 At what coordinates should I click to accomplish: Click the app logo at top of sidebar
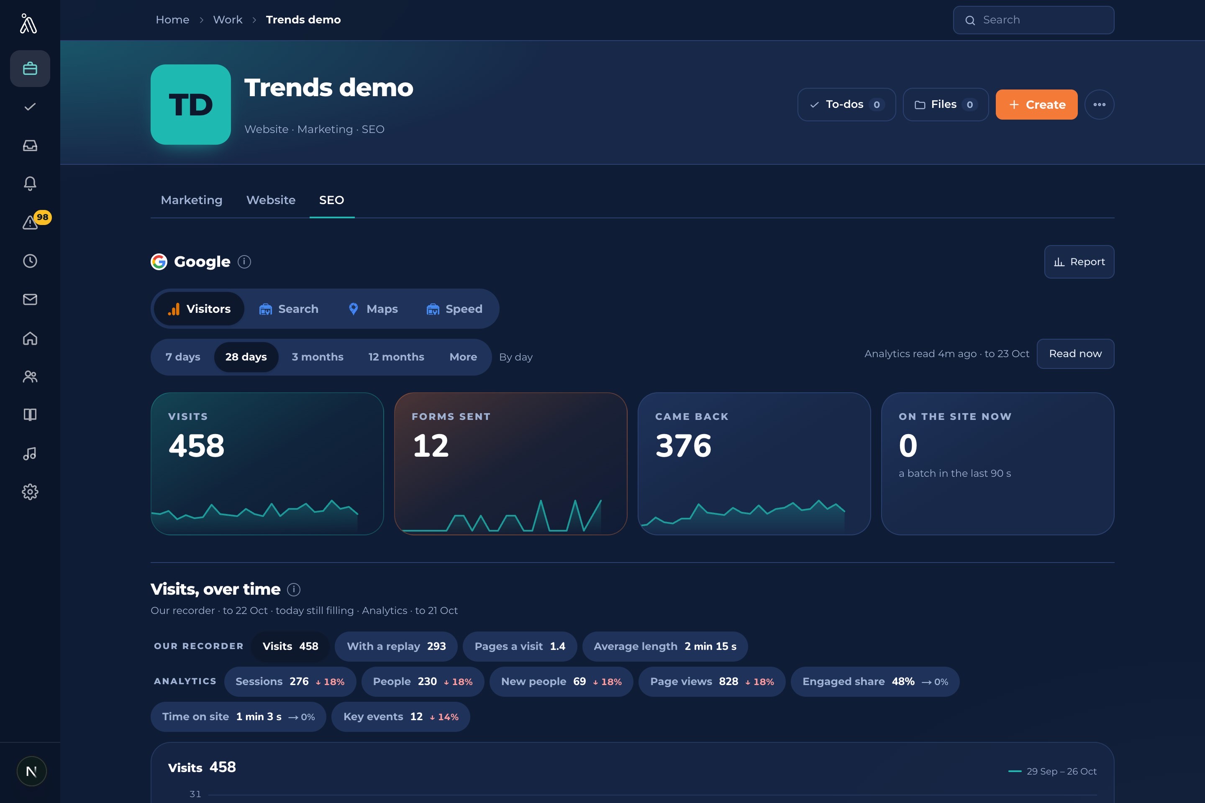29,23
